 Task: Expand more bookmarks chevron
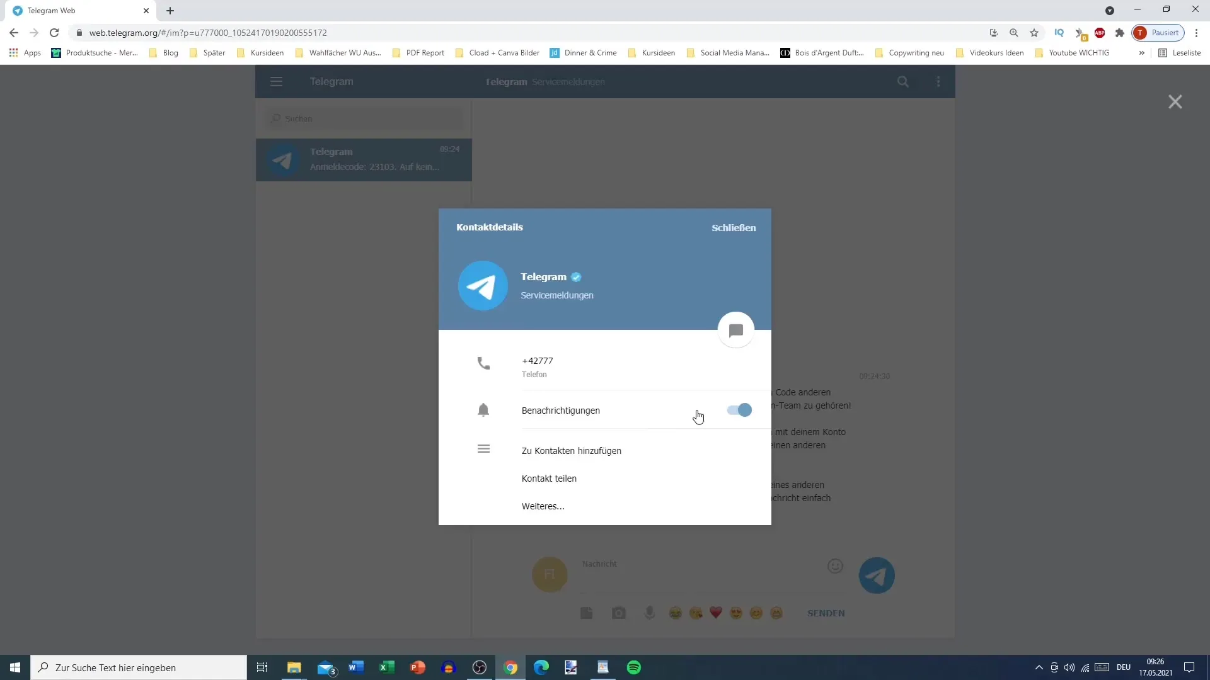coord(1141,53)
